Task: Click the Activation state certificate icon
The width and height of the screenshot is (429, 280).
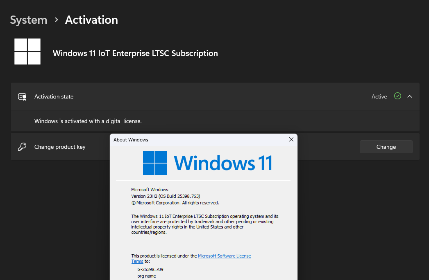Action: coord(22,96)
